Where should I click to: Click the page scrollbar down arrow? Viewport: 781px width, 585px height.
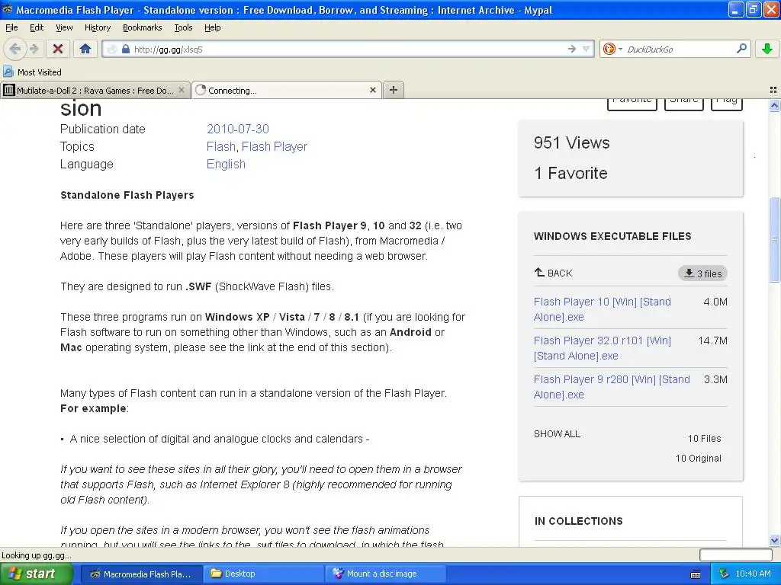pyautogui.click(x=774, y=540)
